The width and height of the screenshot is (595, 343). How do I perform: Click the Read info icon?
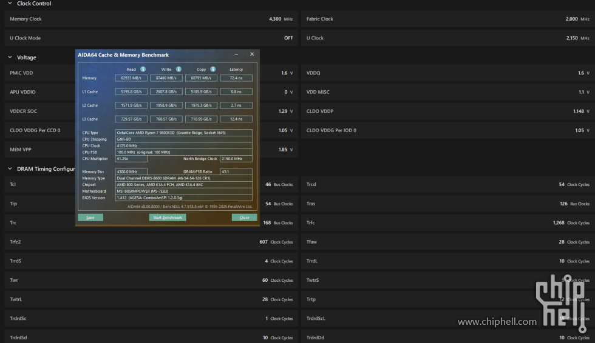(143, 69)
